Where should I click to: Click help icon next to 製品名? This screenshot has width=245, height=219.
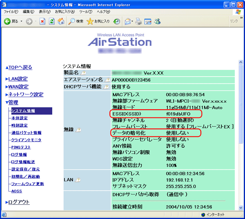click(83, 73)
